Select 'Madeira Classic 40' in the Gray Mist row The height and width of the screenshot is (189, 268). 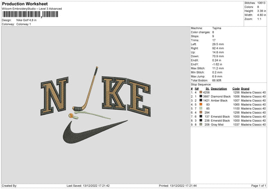click(253, 124)
